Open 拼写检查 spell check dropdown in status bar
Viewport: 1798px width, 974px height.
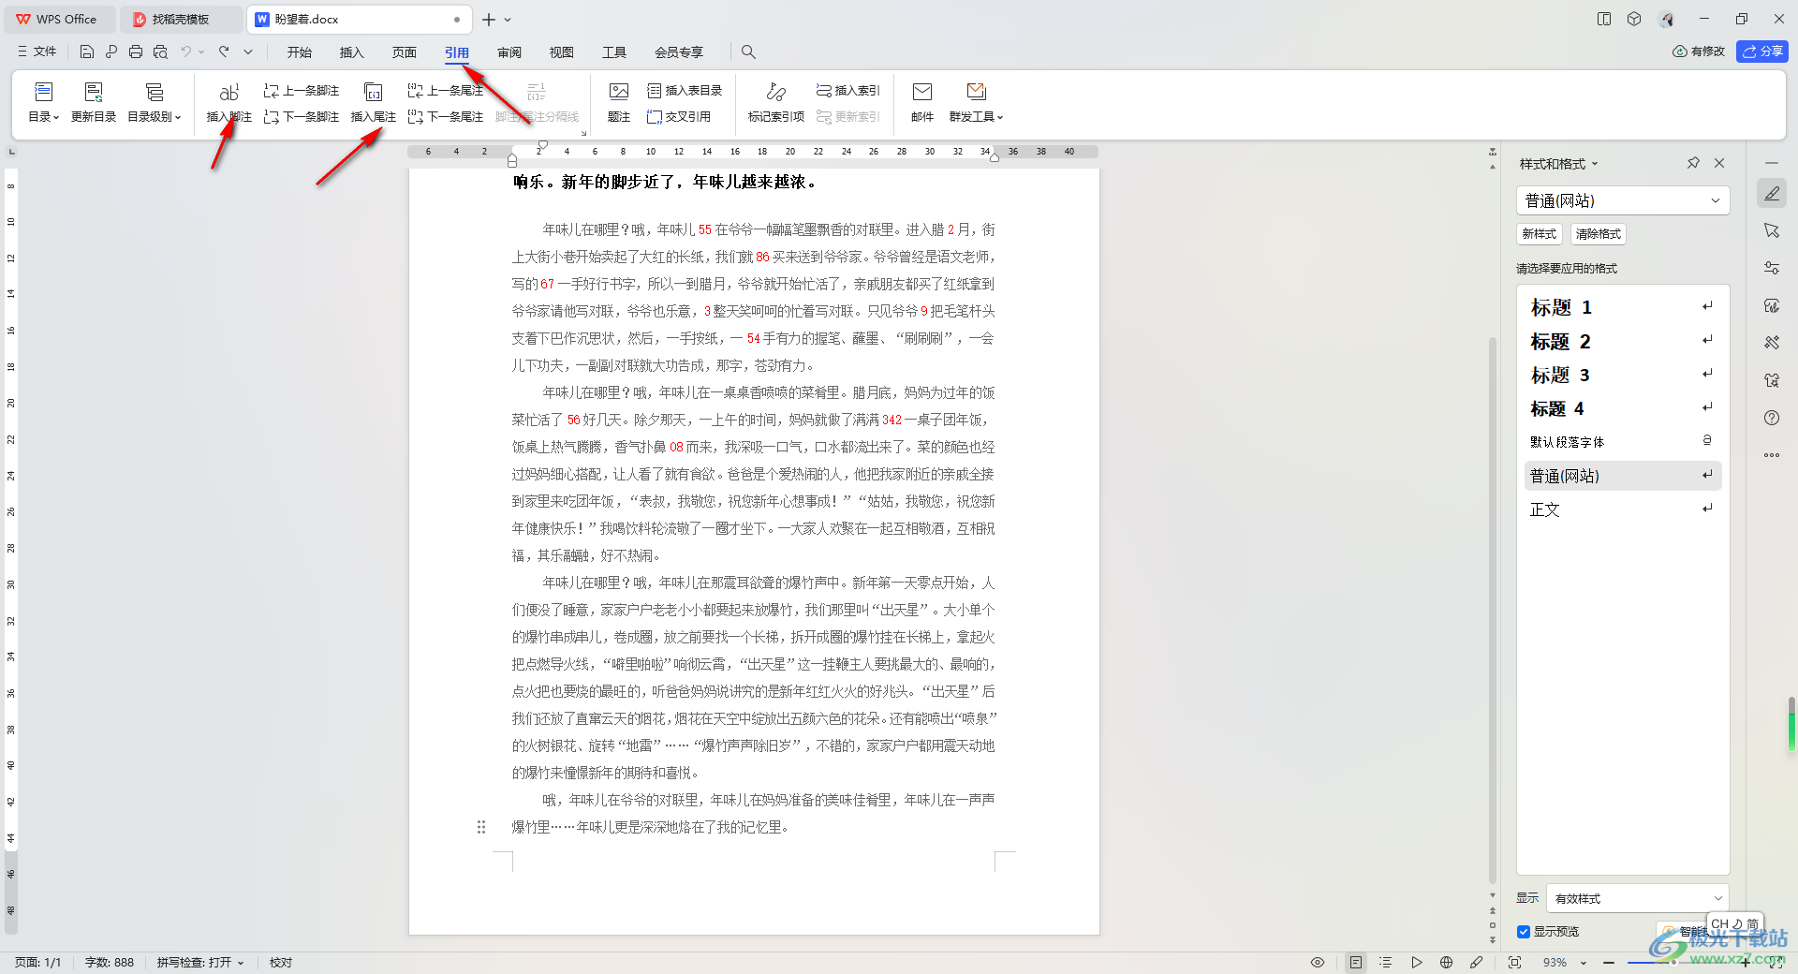coord(200,962)
